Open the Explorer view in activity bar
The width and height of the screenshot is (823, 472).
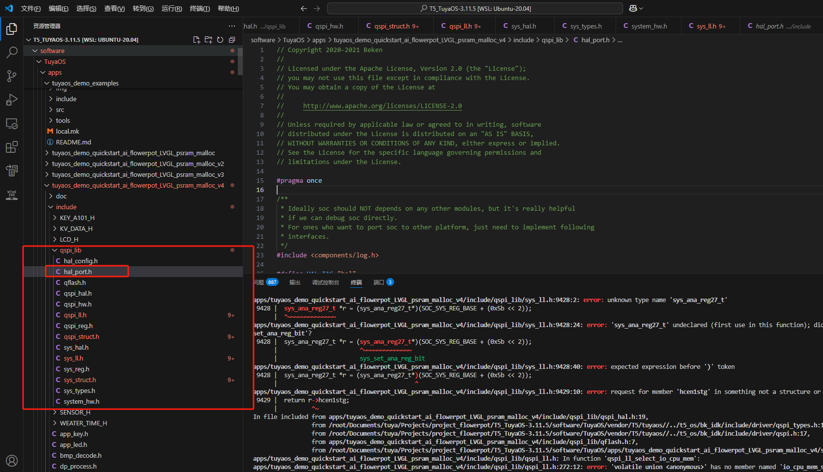pos(12,29)
